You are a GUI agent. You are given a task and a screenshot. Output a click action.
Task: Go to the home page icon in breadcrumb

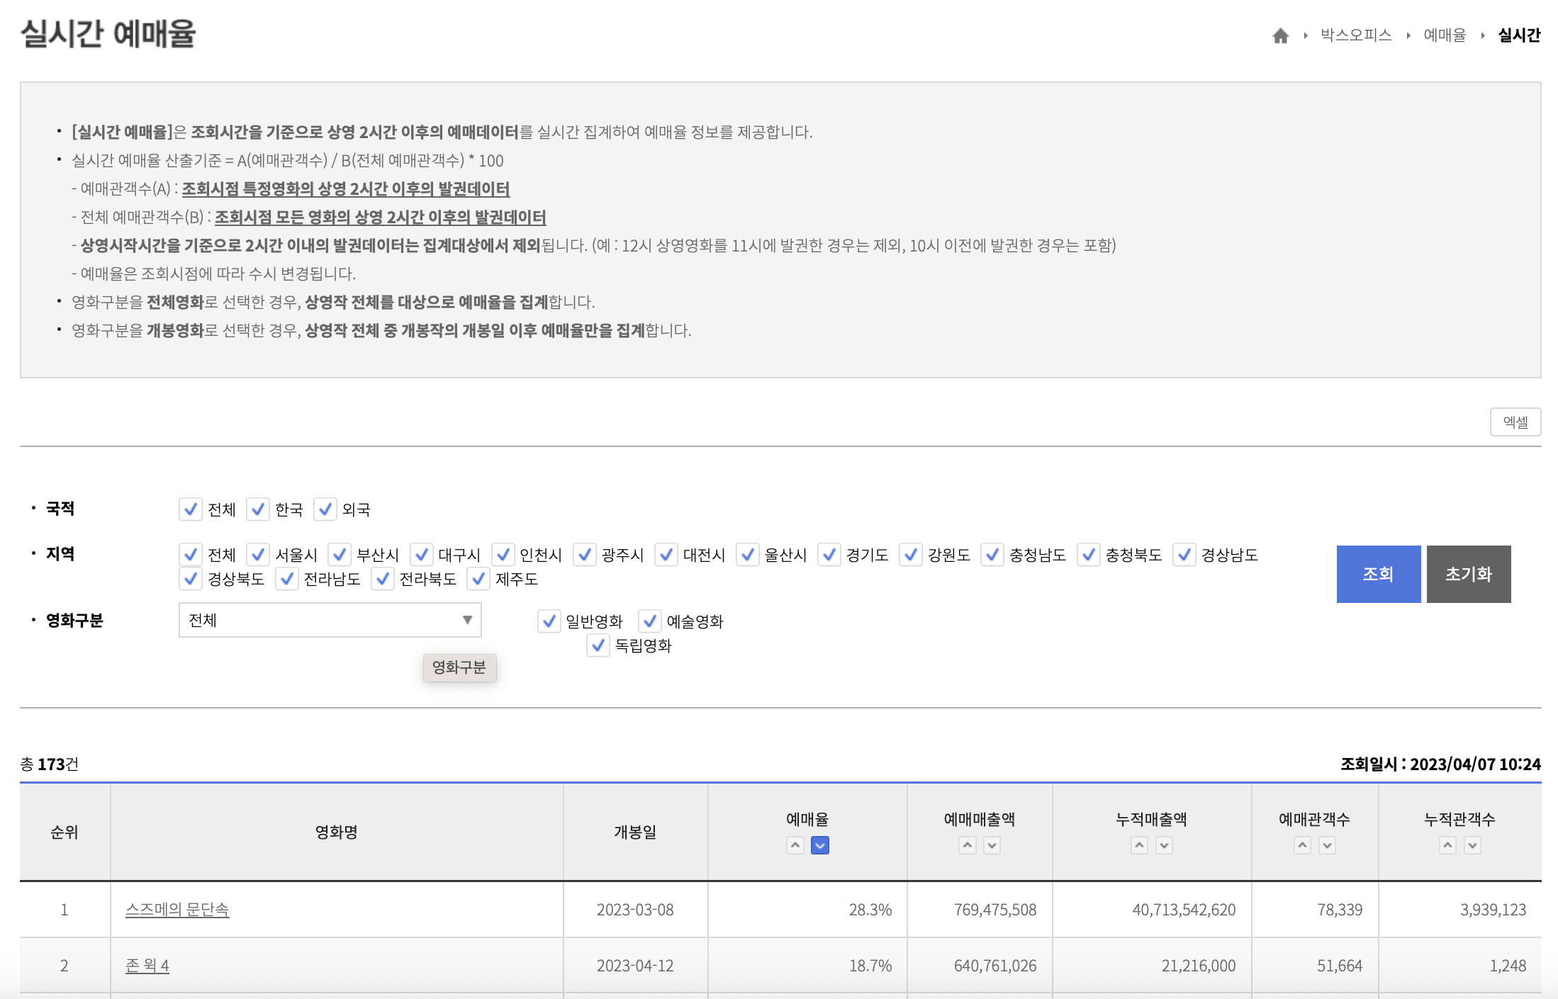[1280, 35]
